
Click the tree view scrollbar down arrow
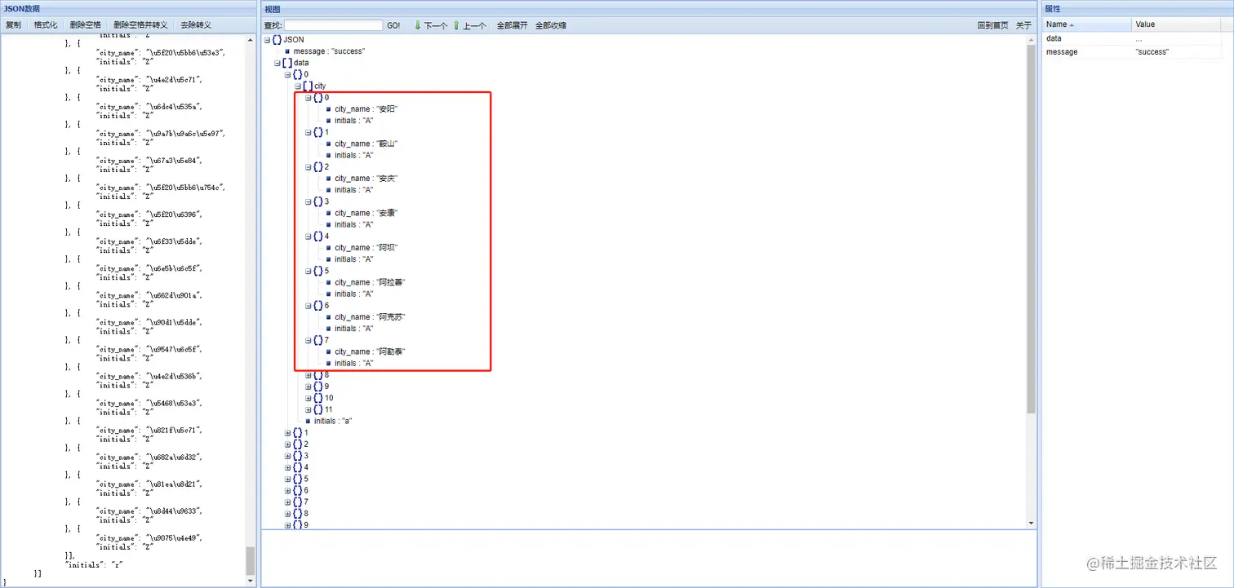point(1031,523)
